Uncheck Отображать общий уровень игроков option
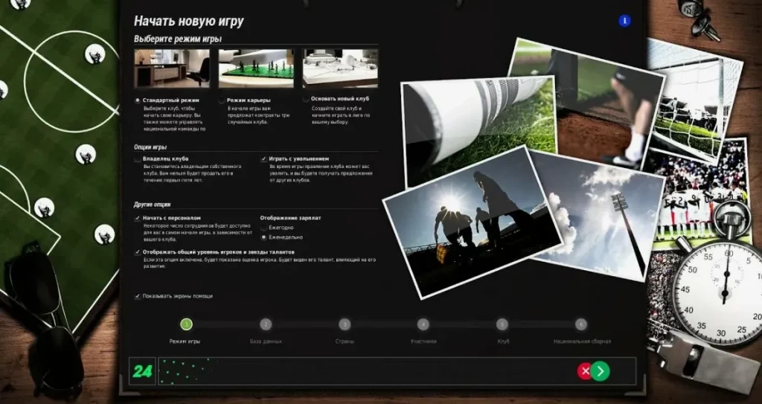762x404 pixels. 138,252
